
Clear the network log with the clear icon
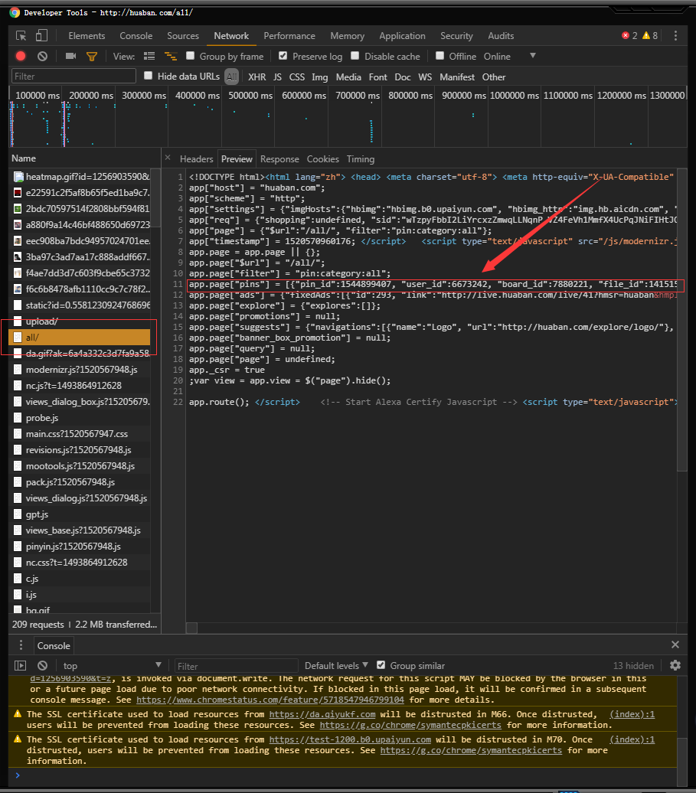pyautogui.click(x=42, y=56)
